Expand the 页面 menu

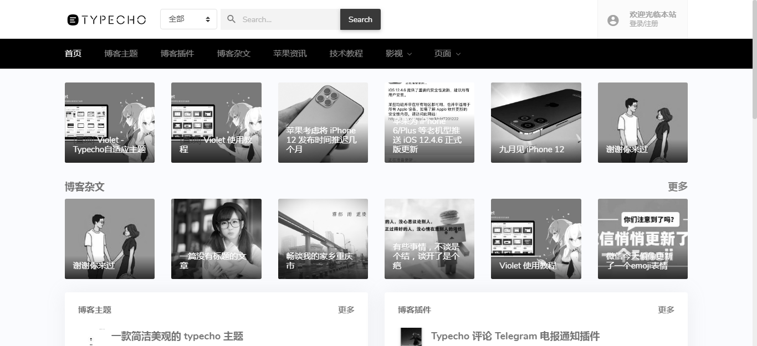click(447, 54)
